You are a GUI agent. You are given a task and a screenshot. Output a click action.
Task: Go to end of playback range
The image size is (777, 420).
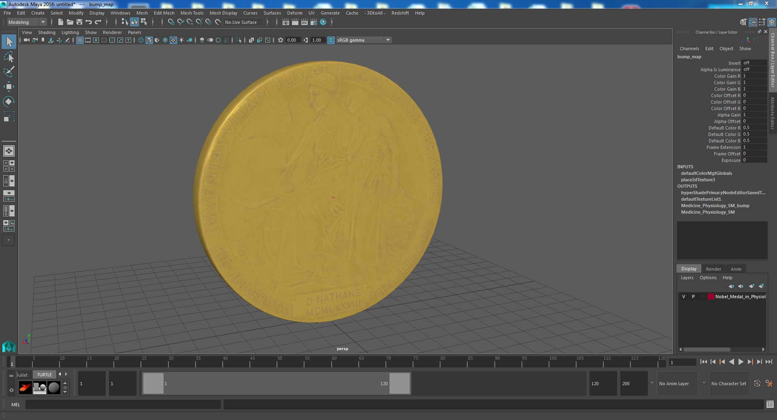[x=769, y=362]
